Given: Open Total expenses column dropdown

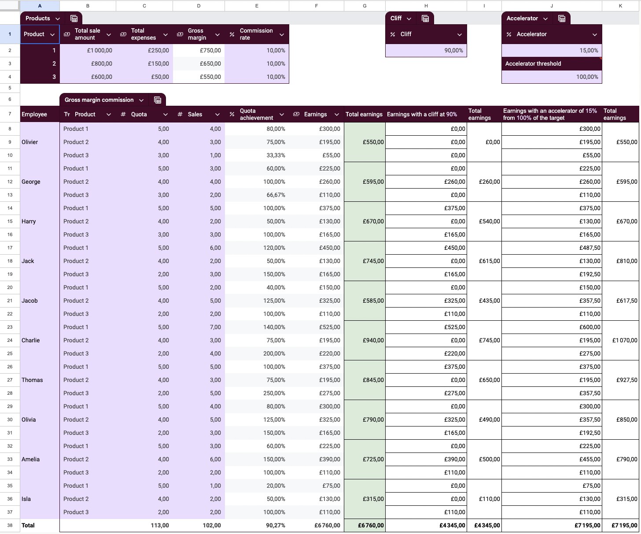Looking at the screenshot, I should (166, 35).
